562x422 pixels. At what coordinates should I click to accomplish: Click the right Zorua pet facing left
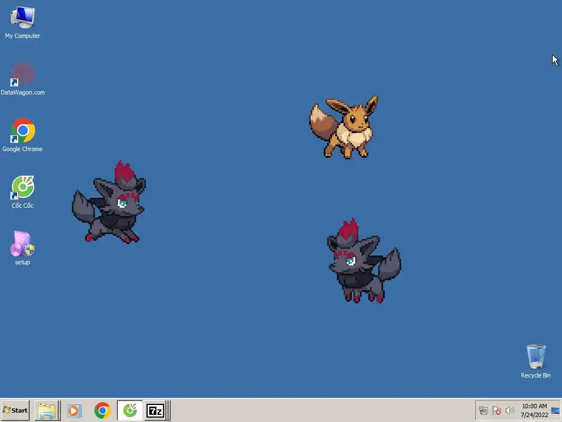click(364, 261)
